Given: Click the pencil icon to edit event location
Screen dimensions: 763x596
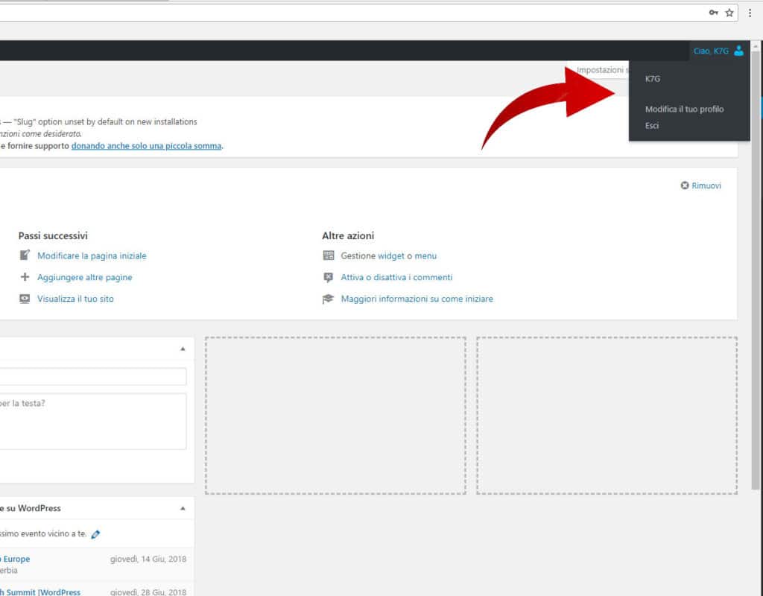Looking at the screenshot, I should point(95,534).
